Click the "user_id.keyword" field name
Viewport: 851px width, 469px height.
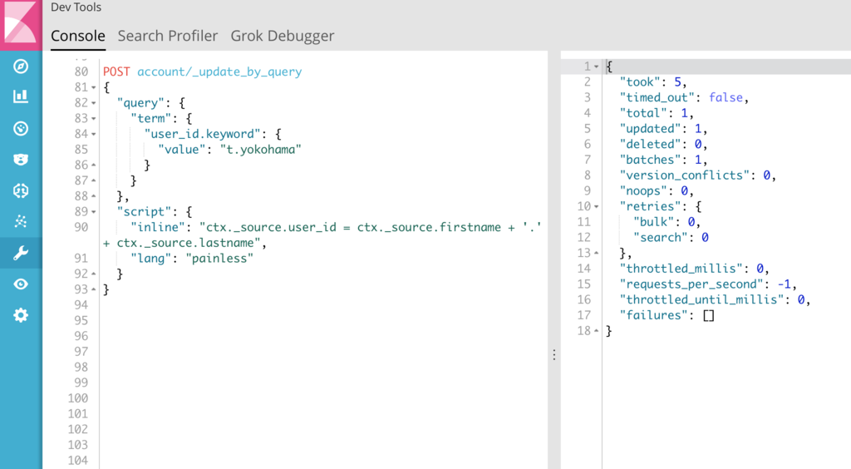click(x=203, y=134)
